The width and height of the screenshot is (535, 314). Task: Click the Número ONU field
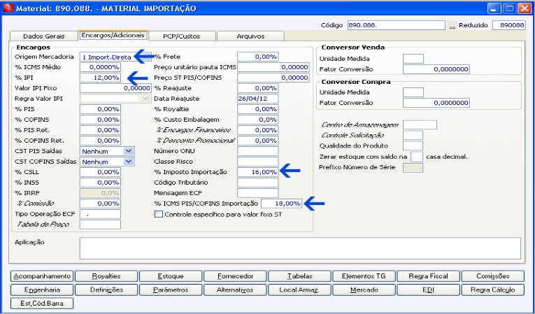tap(257, 151)
